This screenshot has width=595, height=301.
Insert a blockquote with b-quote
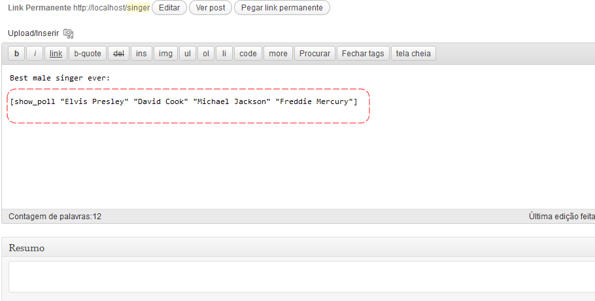coord(88,54)
